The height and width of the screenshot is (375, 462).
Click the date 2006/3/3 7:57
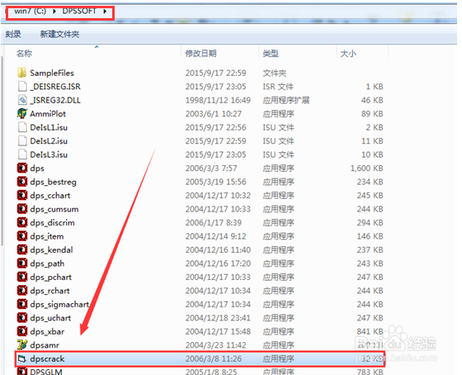pos(211,169)
